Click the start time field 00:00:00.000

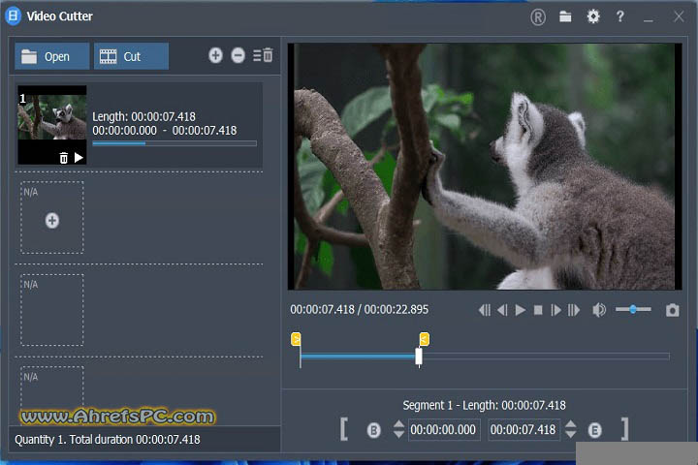(443, 430)
